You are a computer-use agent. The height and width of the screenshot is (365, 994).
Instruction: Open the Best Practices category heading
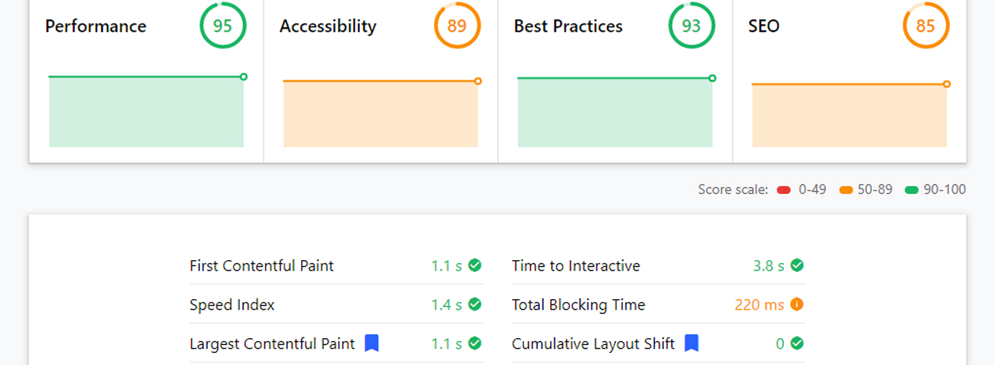click(568, 26)
